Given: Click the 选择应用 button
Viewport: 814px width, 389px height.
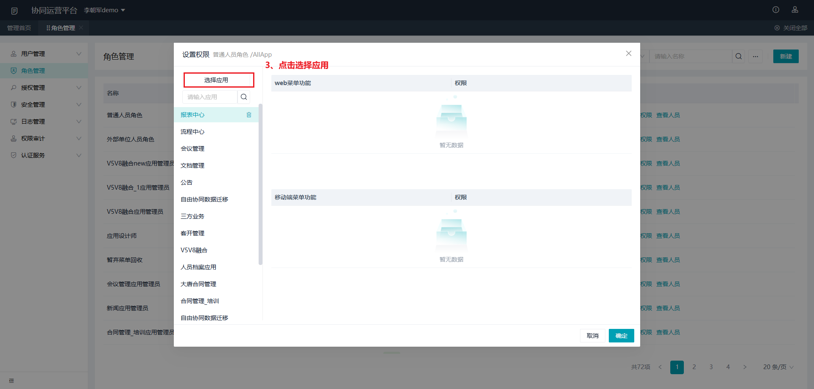Looking at the screenshot, I should [219, 80].
